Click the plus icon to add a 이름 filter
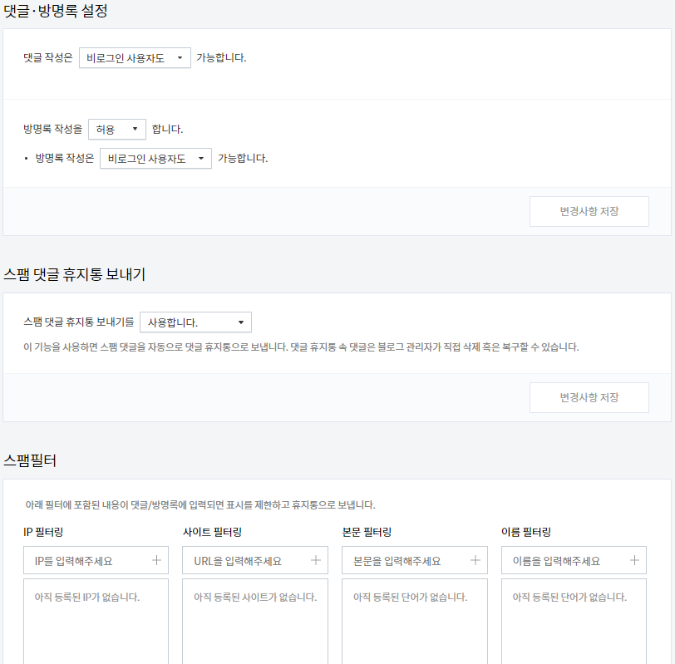Image resolution: width=675 pixels, height=664 pixels. click(634, 560)
